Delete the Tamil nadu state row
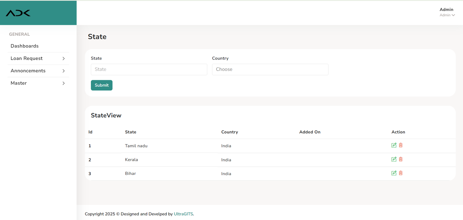 (x=401, y=145)
